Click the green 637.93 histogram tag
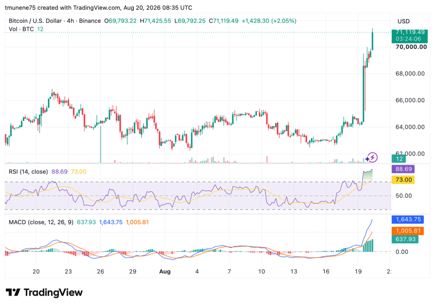The height and width of the screenshot is (307, 435). point(405,239)
